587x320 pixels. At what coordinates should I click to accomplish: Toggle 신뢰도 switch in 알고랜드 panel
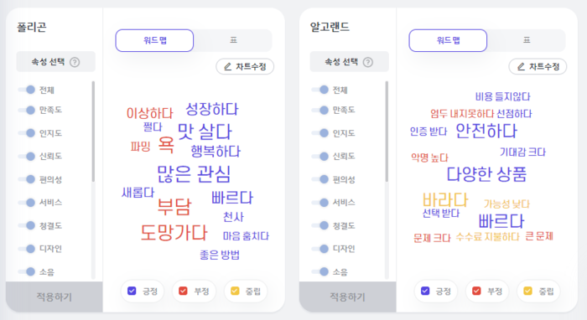tap(320, 157)
